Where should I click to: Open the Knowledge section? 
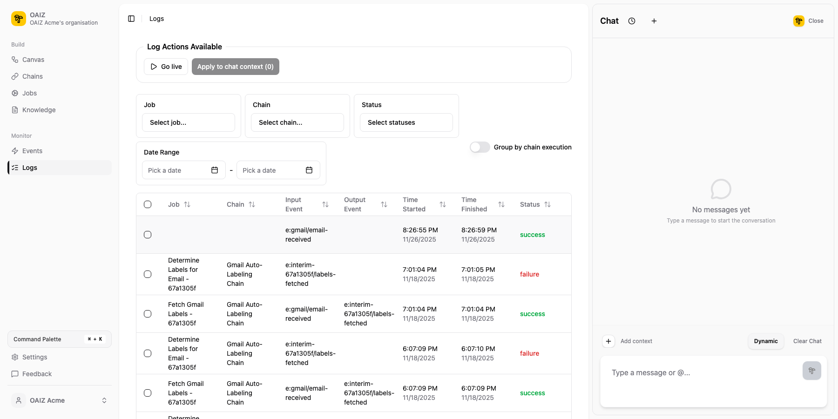coord(38,110)
